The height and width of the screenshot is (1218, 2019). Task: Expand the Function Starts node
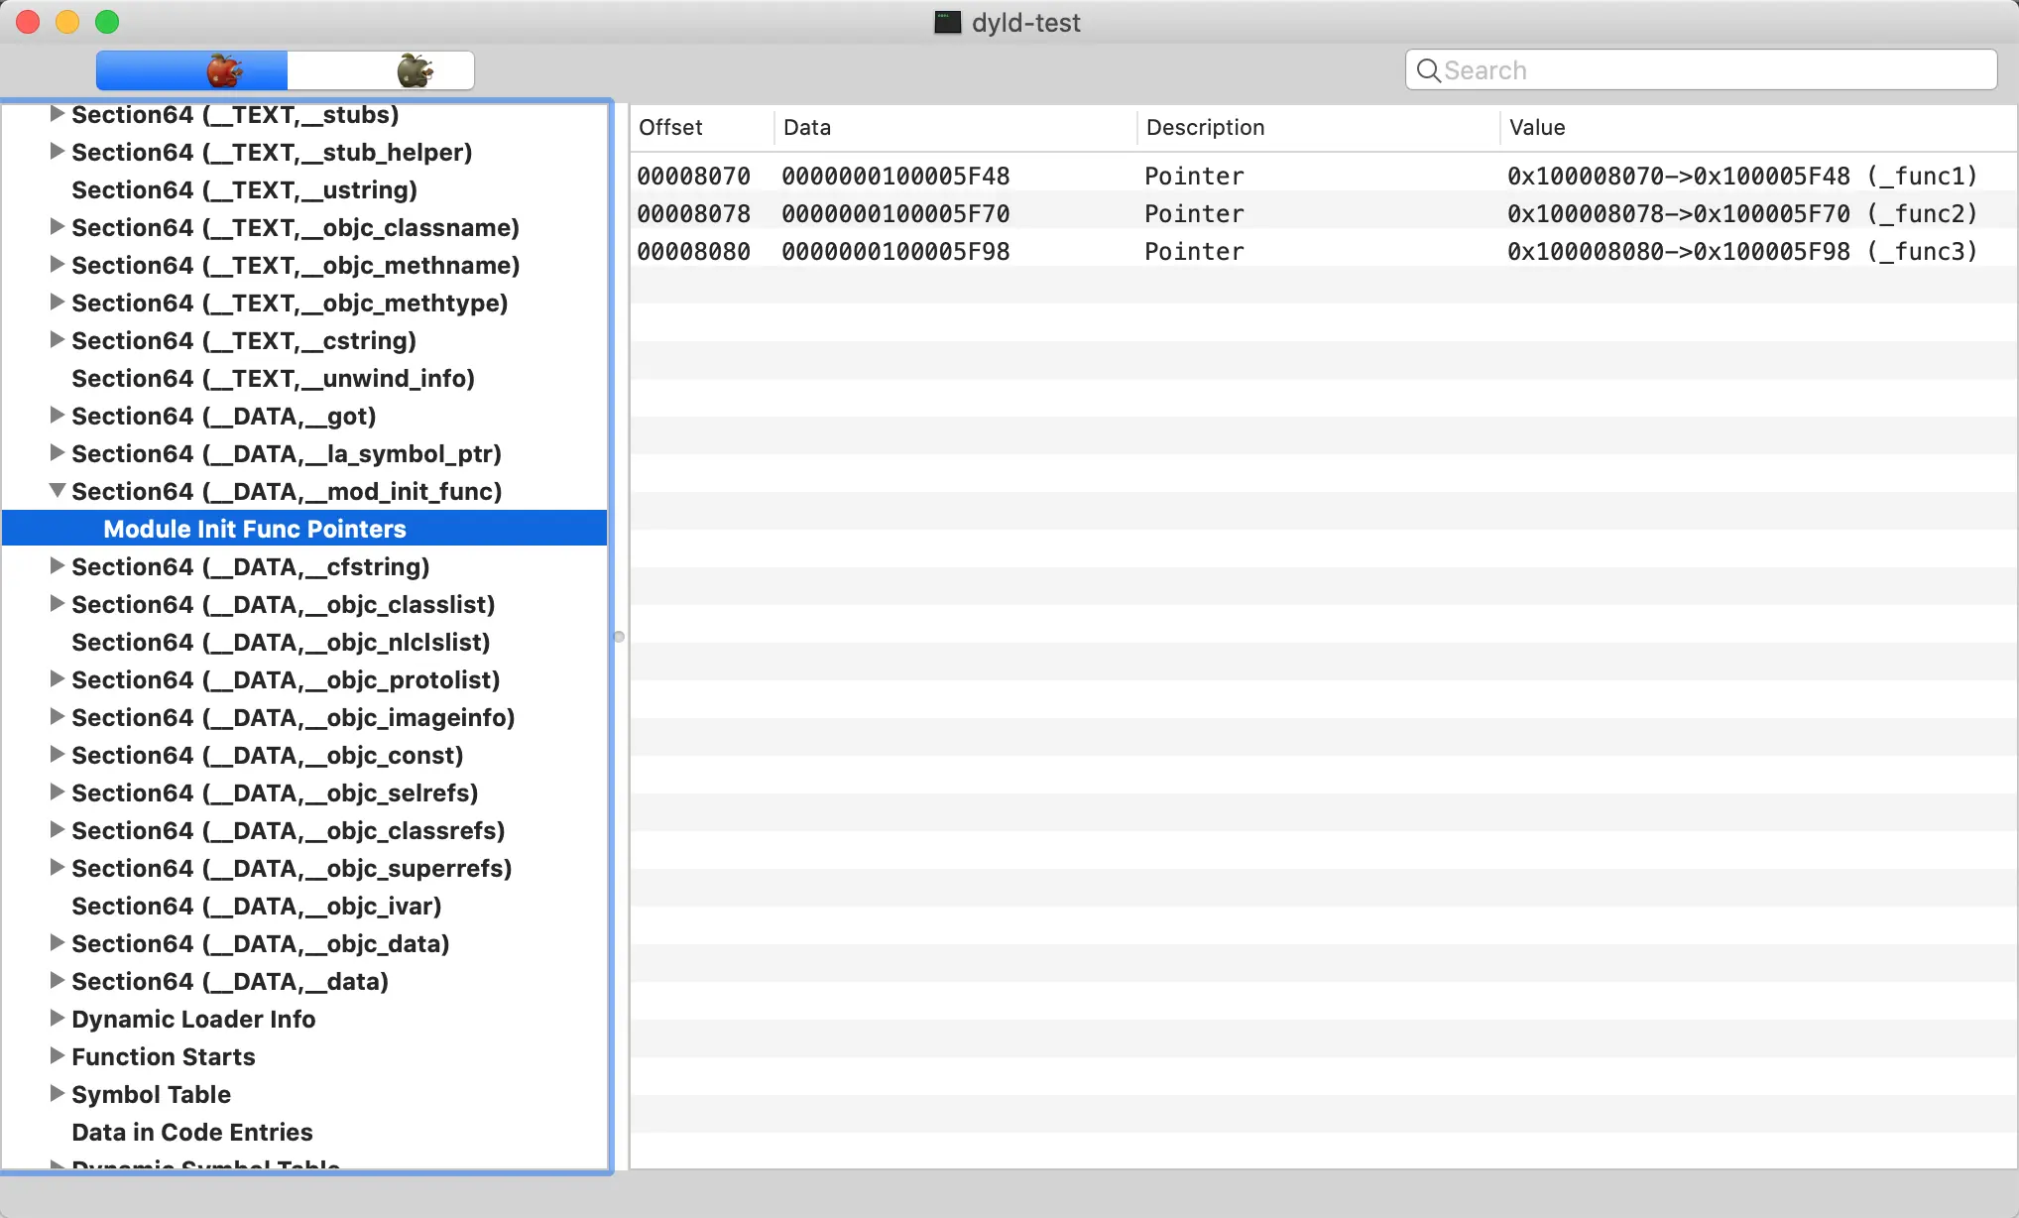click(58, 1056)
